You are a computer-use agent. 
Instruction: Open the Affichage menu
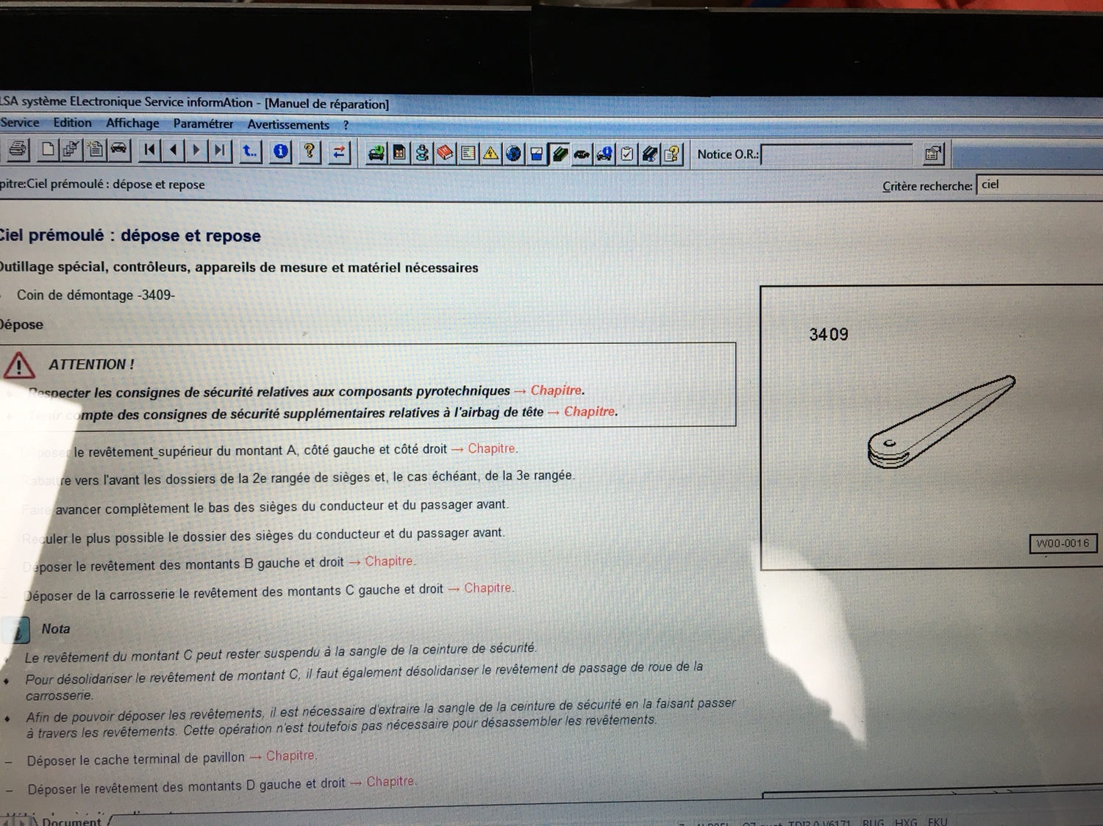132,123
